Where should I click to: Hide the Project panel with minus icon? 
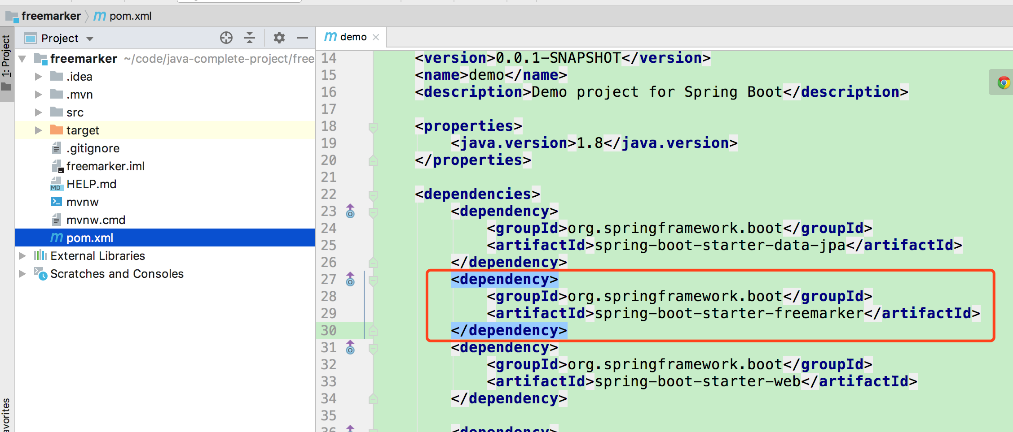pos(303,38)
